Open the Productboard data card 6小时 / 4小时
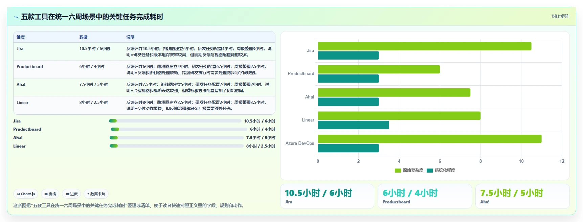583x222 pixels. pyautogui.click(x=425, y=196)
